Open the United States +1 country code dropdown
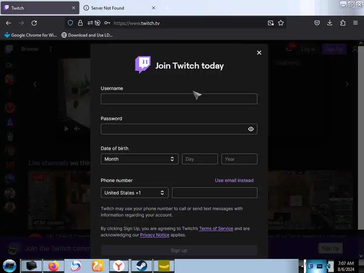 [x=134, y=193]
